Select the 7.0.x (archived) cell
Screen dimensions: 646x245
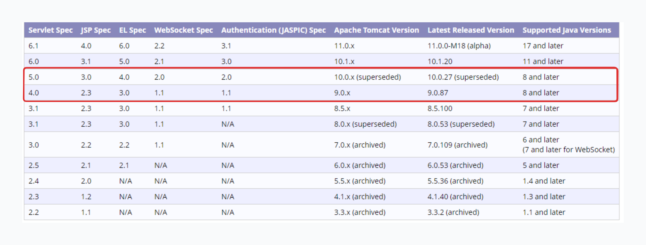click(360, 145)
